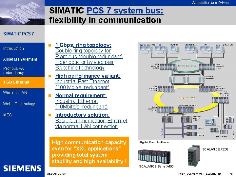Click the 'SCALANCE X208' label
The width and height of the screenshot is (236, 177).
pos(215,149)
